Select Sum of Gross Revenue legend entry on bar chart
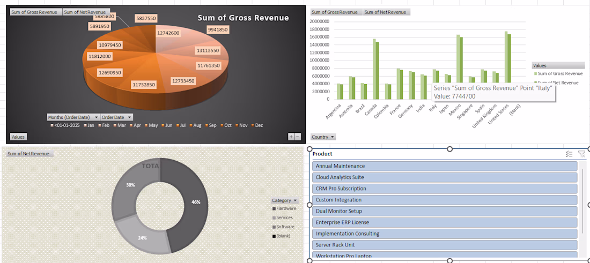The width and height of the screenshot is (590, 263). click(x=558, y=73)
